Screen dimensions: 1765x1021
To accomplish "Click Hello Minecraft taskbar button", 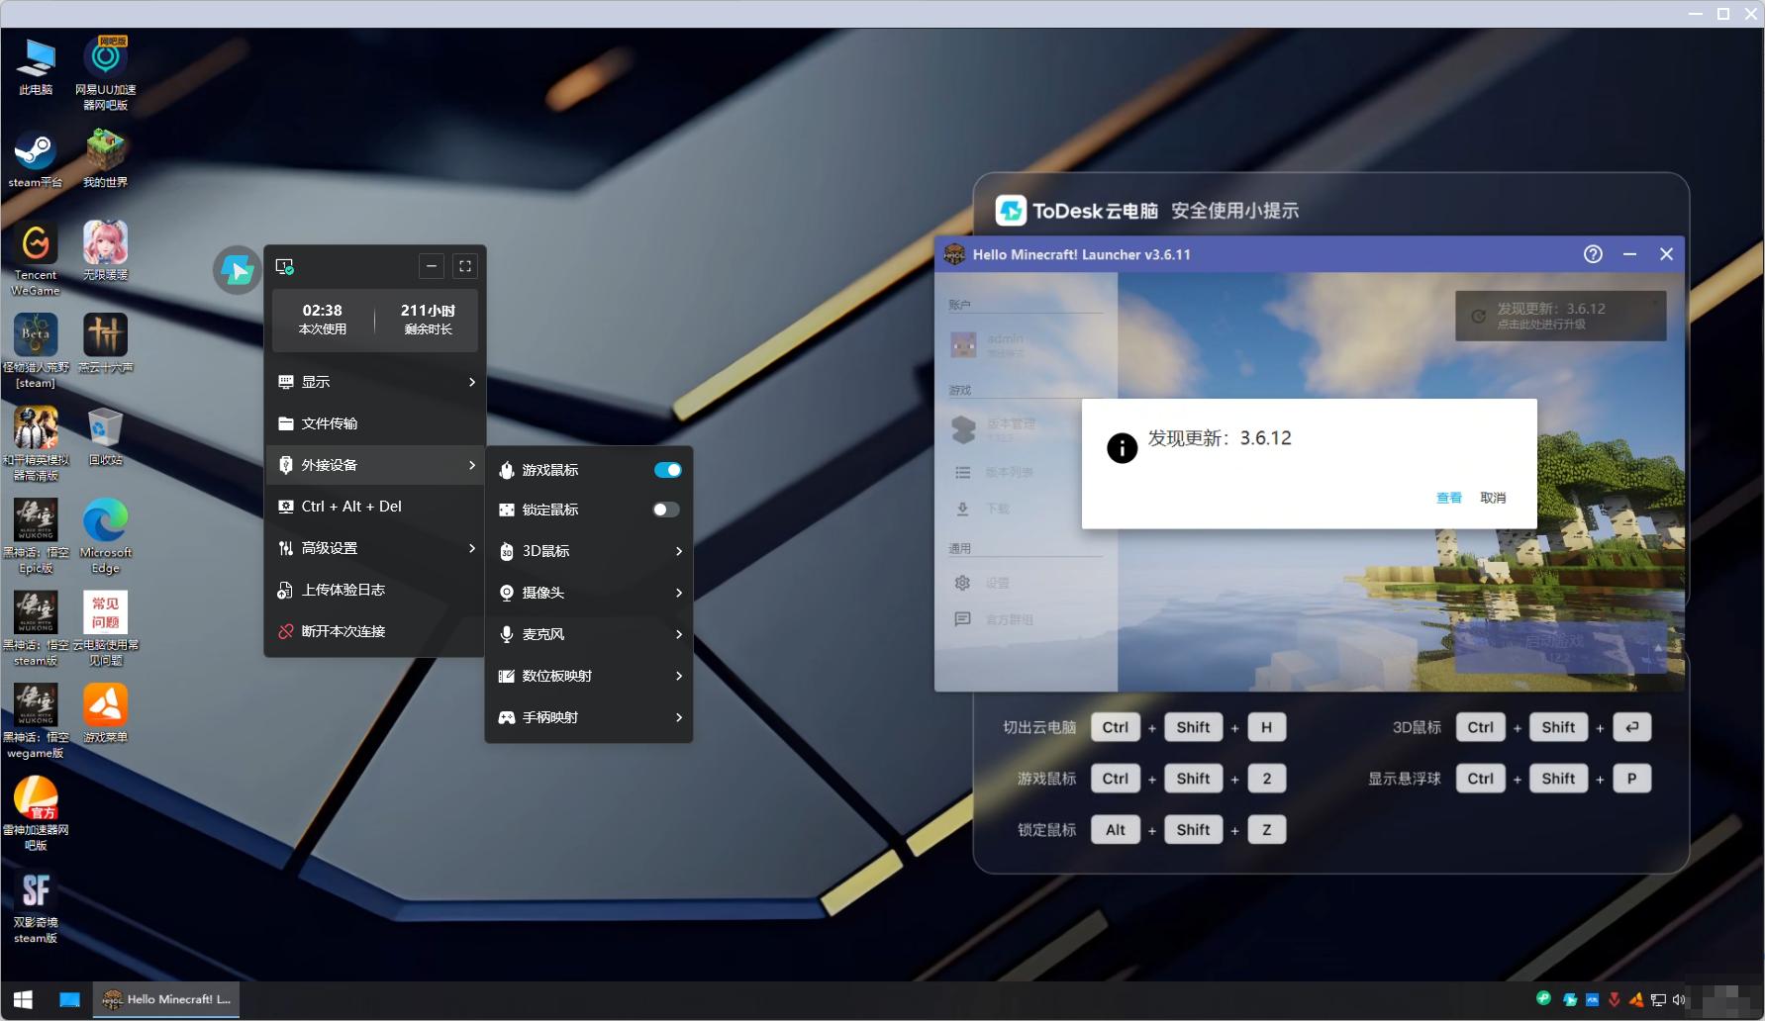I will click(x=166, y=999).
